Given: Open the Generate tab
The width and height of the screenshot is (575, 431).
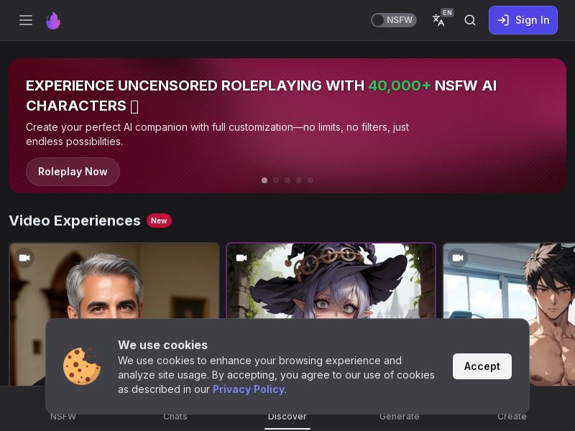Looking at the screenshot, I should (399, 417).
